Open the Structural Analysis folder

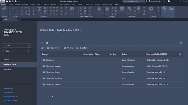tap(53, 66)
